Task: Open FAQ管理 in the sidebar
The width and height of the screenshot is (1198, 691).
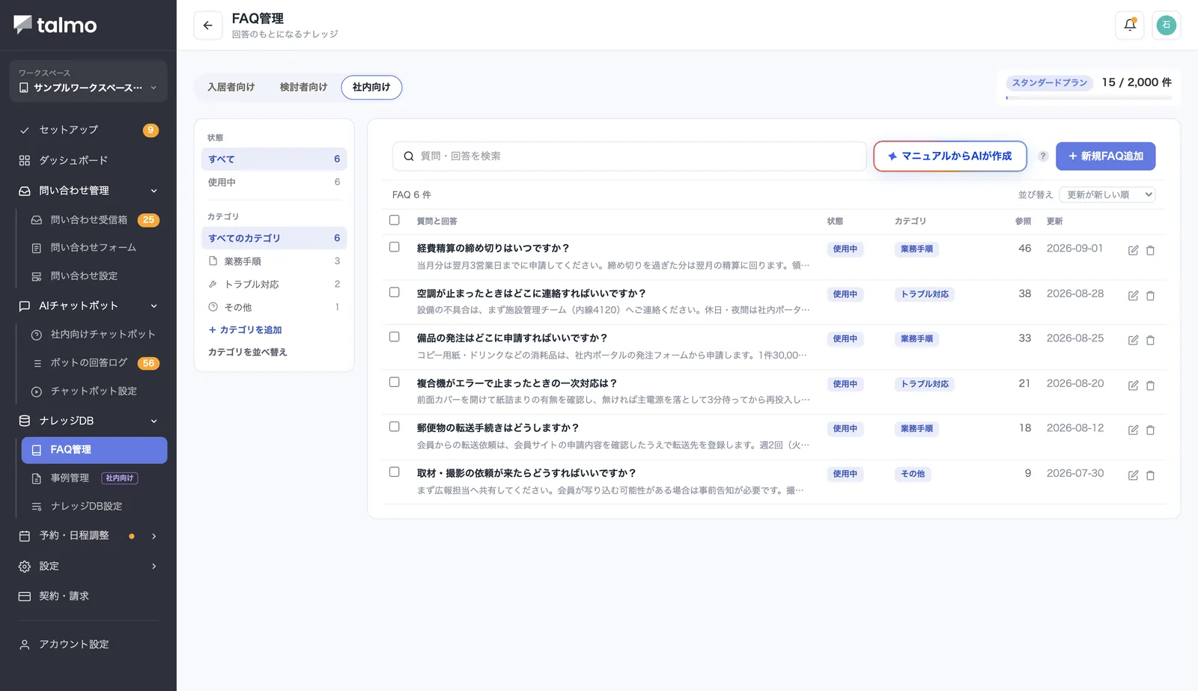Action: (94, 450)
